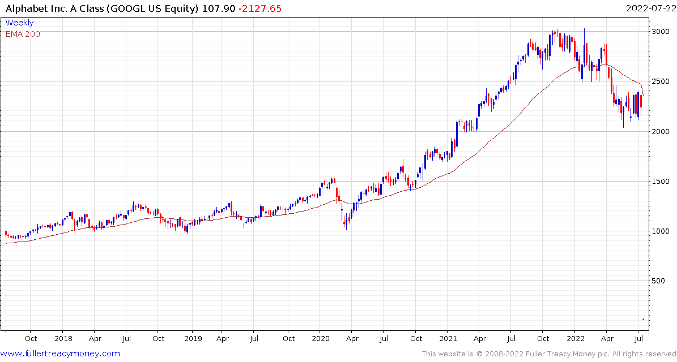Click the last price value 107.90
The height and width of the screenshot is (362, 677).
pos(218,8)
